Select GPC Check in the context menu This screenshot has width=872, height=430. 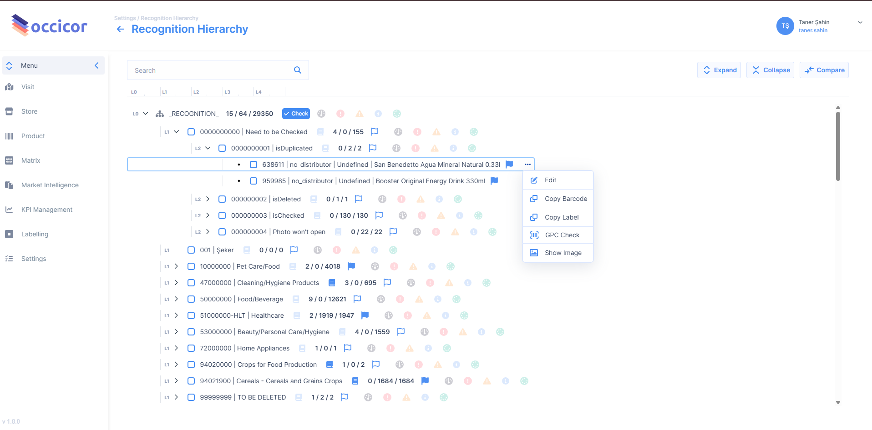click(x=562, y=235)
